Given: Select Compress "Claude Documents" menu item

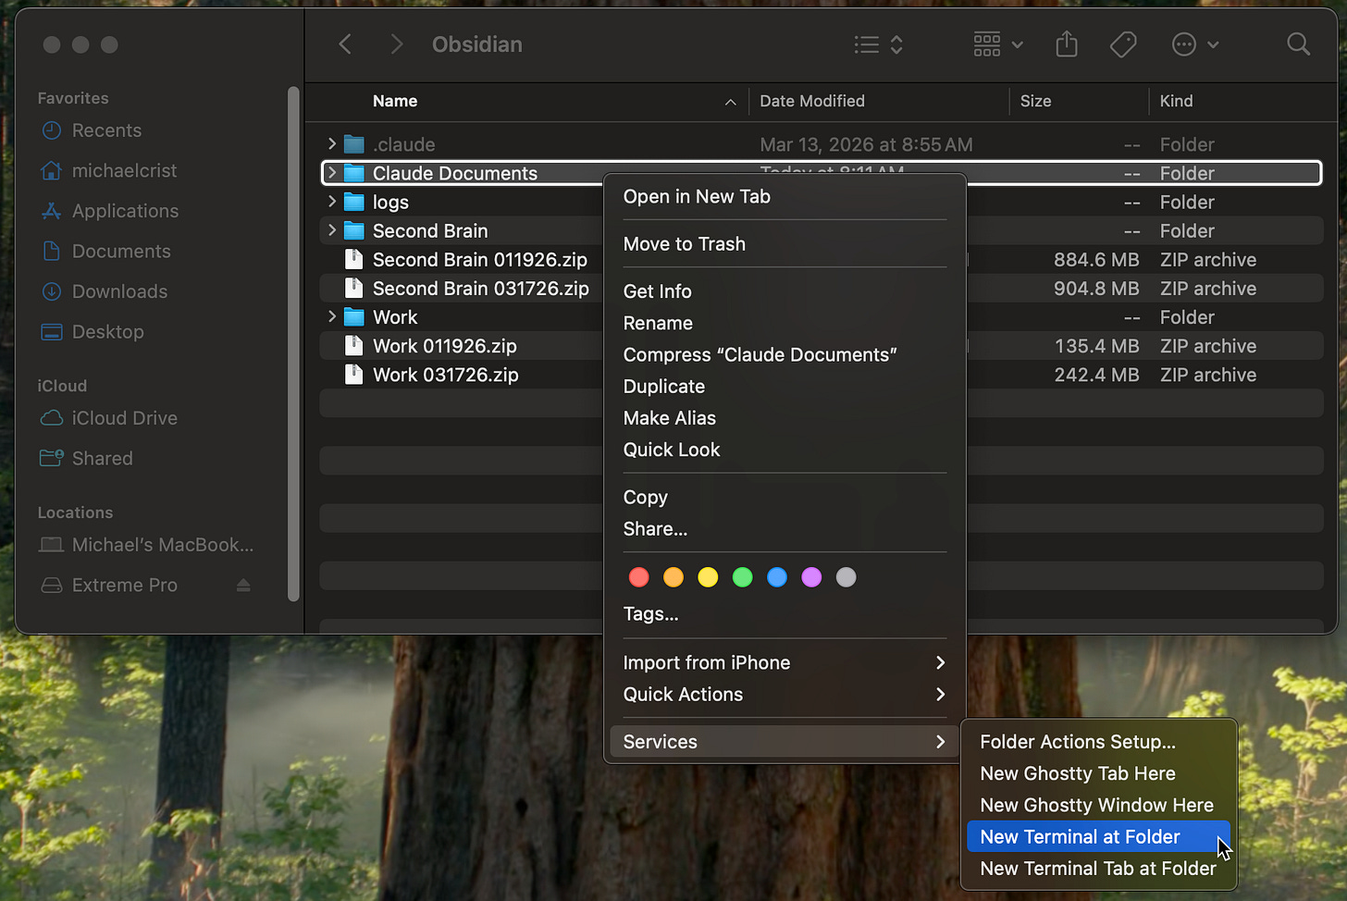Looking at the screenshot, I should coord(760,355).
